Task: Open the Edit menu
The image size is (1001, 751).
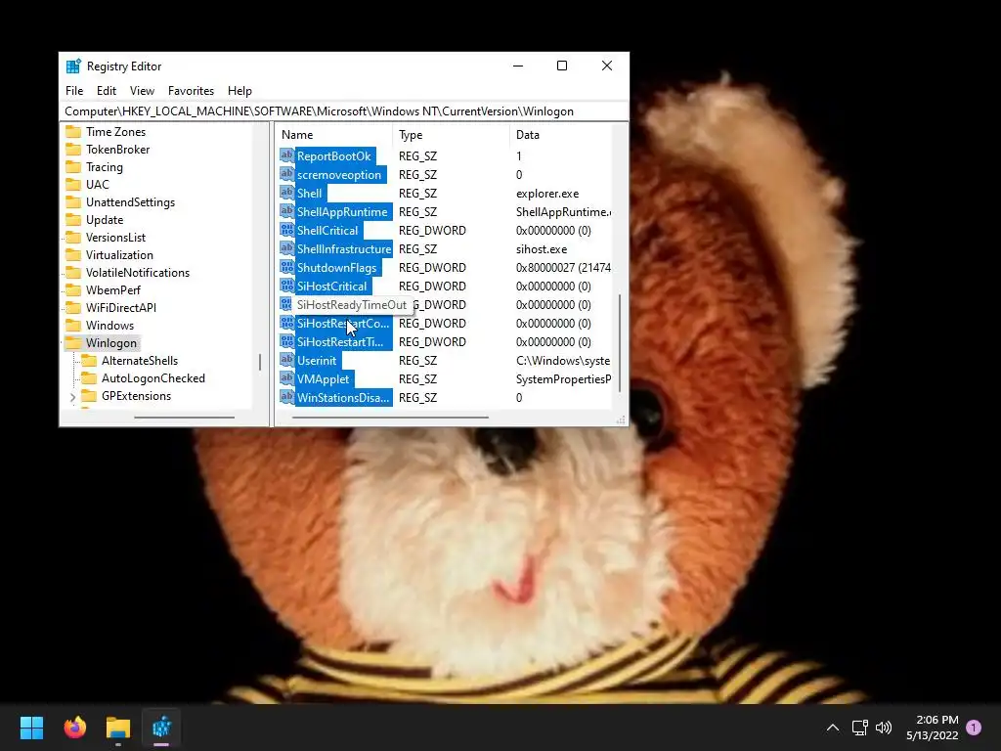Action: coord(106,91)
